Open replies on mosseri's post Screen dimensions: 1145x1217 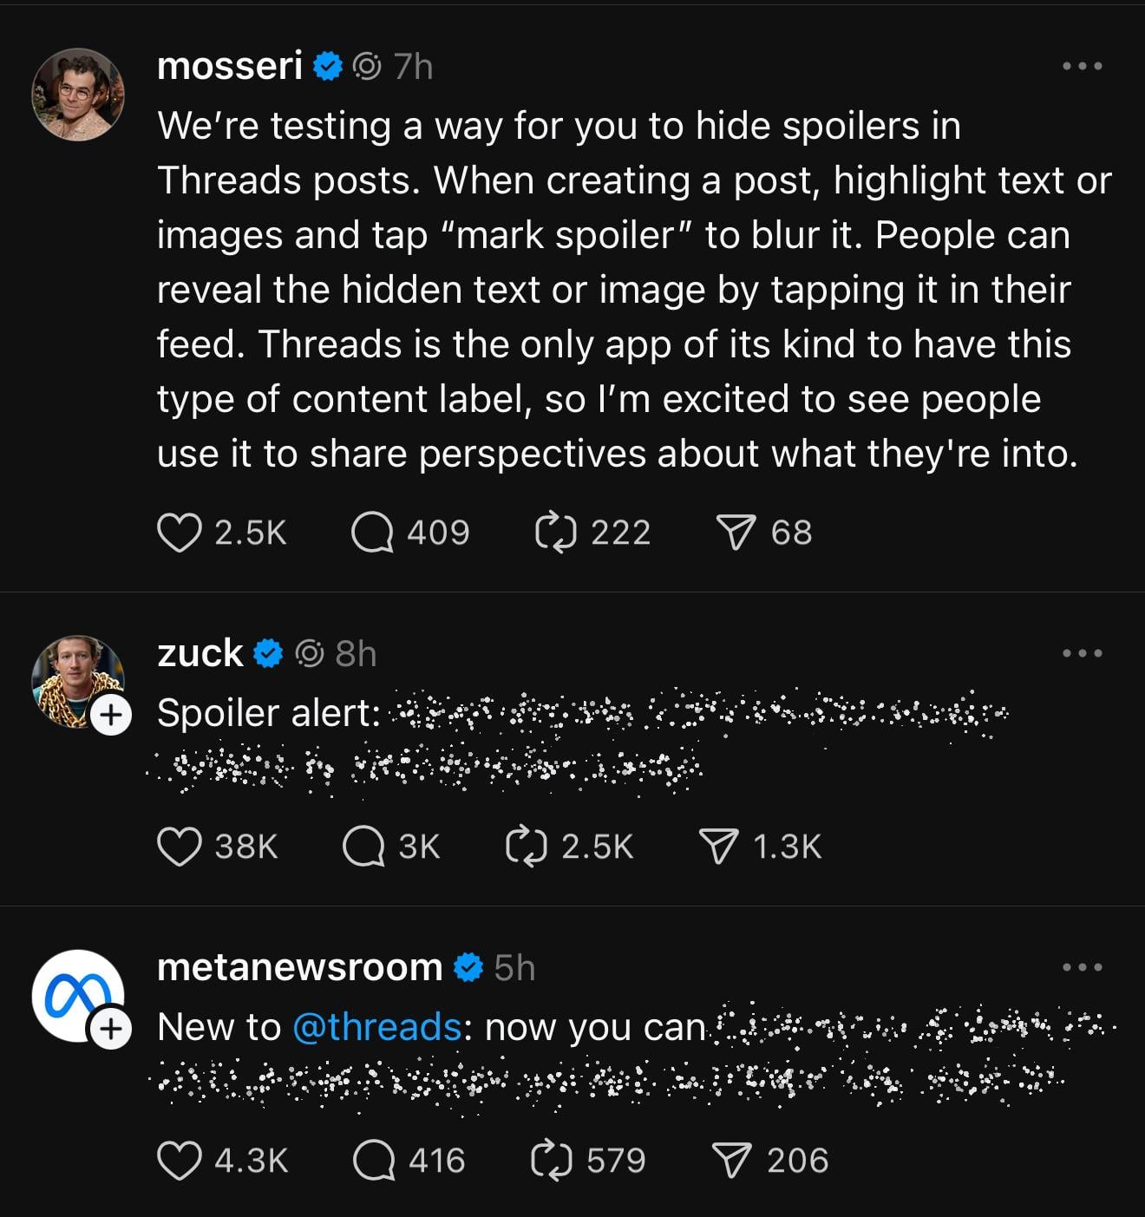coord(373,533)
